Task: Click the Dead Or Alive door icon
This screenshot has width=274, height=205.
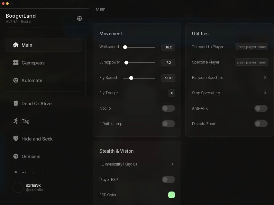Action: coord(16,103)
